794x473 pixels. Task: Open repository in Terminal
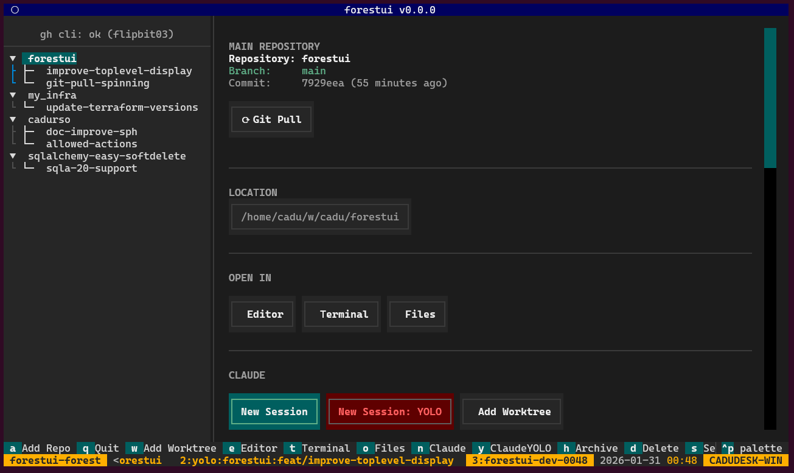341,314
